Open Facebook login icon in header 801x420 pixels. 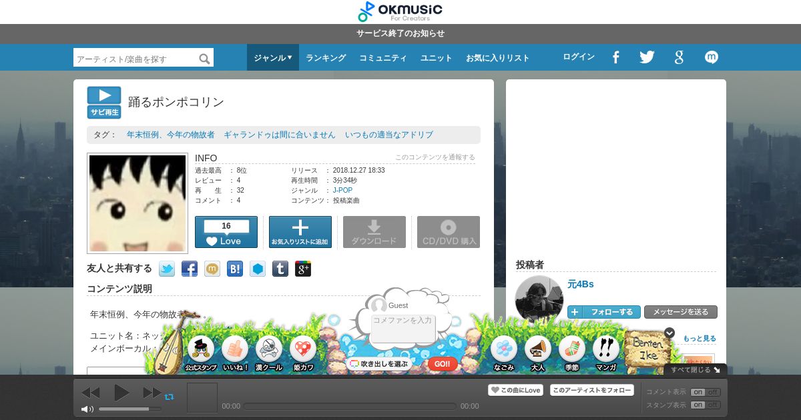coord(615,57)
